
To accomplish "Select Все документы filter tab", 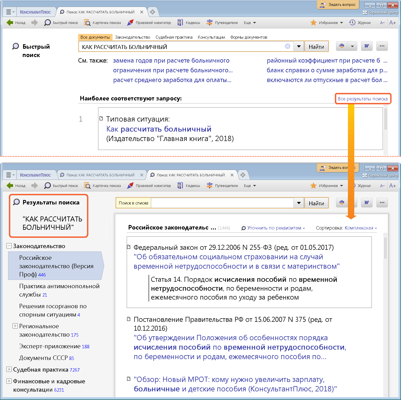I will pyautogui.click(x=95, y=37).
